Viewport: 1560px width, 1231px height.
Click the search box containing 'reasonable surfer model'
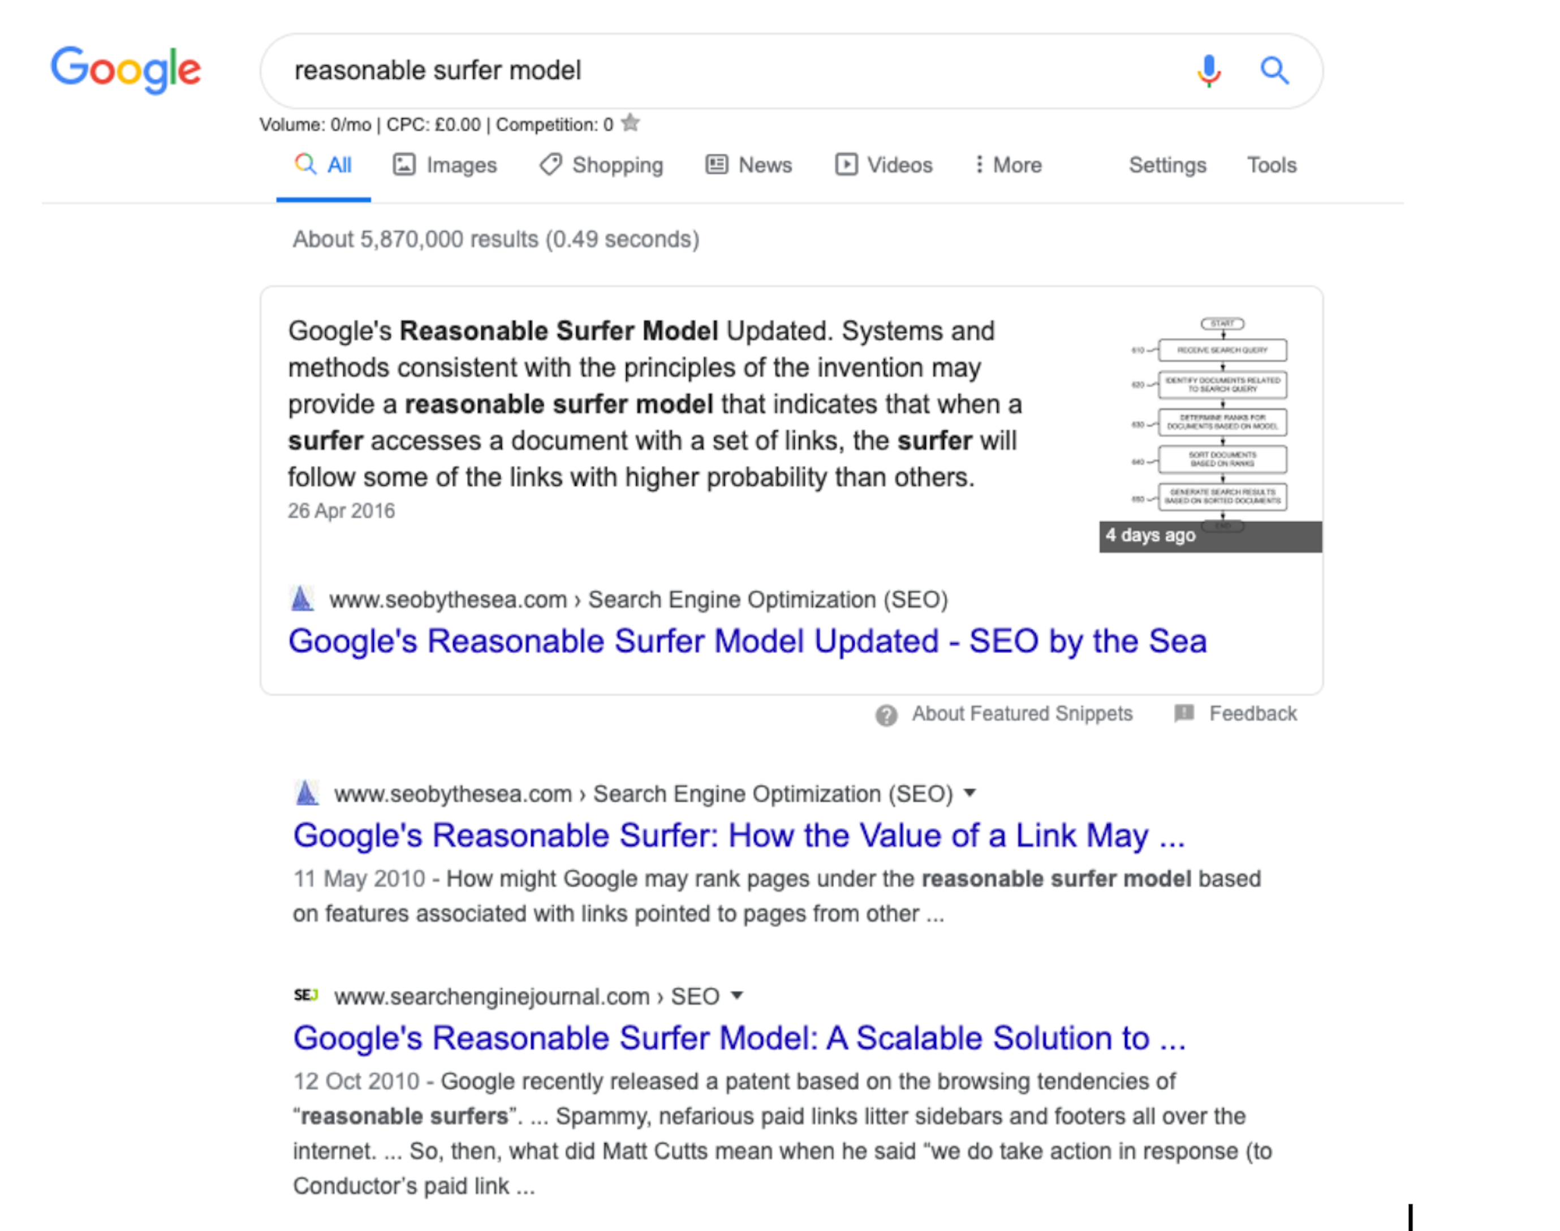(x=721, y=71)
